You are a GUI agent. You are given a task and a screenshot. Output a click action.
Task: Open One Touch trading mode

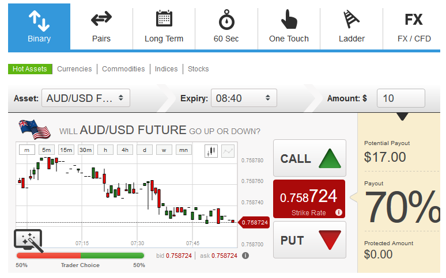click(x=289, y=27)
